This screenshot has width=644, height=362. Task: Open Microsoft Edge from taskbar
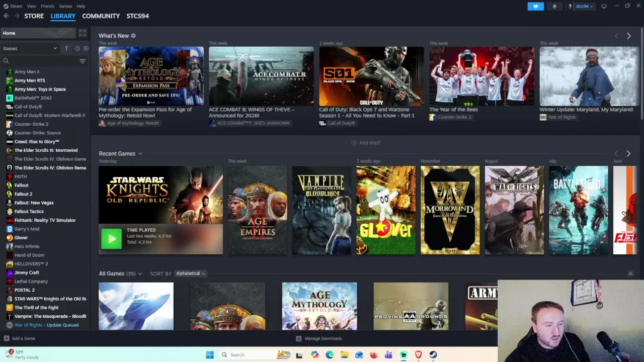pos(330,355)
